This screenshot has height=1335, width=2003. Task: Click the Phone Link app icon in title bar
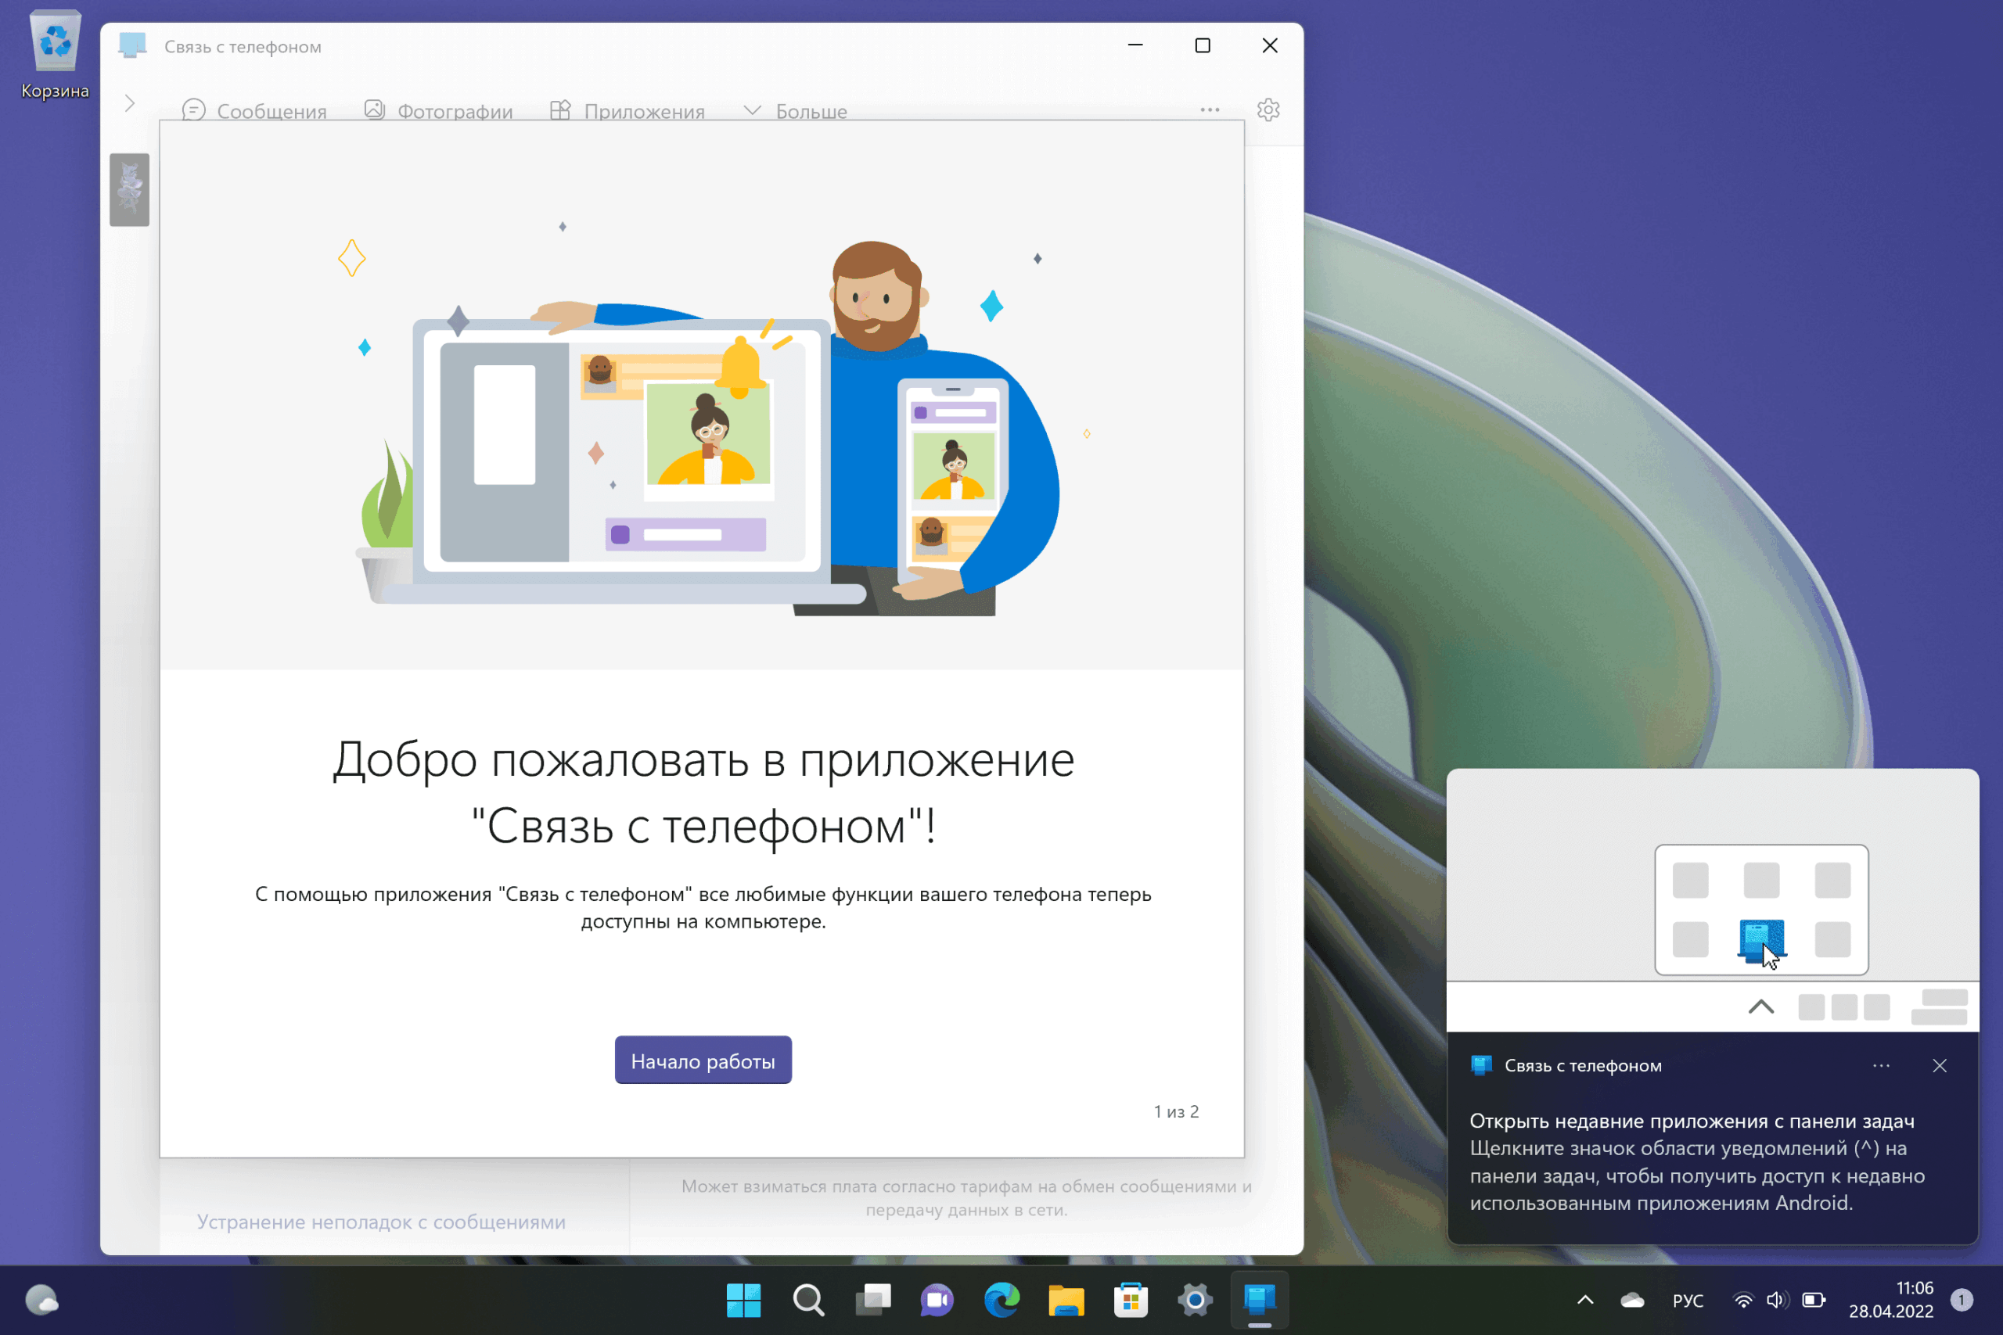click(x=133, y=45)
